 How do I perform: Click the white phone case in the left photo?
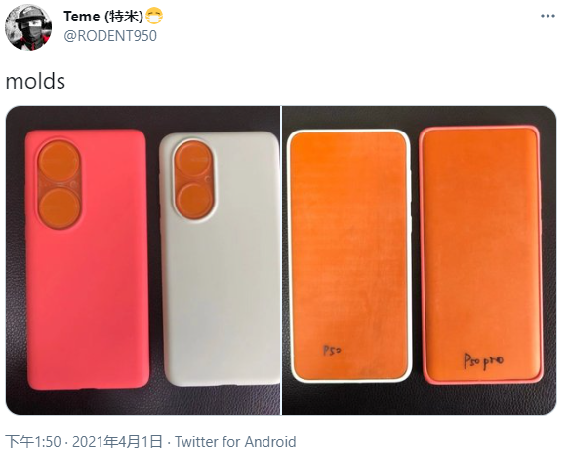tap(220, 259)
